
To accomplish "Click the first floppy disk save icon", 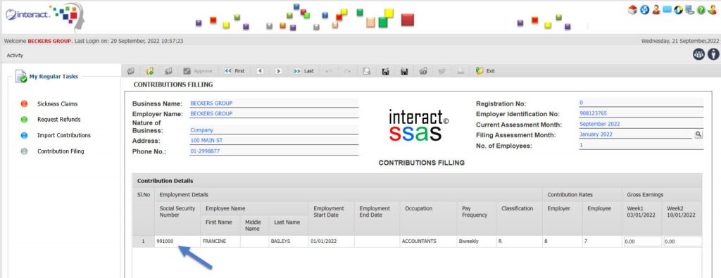I will 386,71.
